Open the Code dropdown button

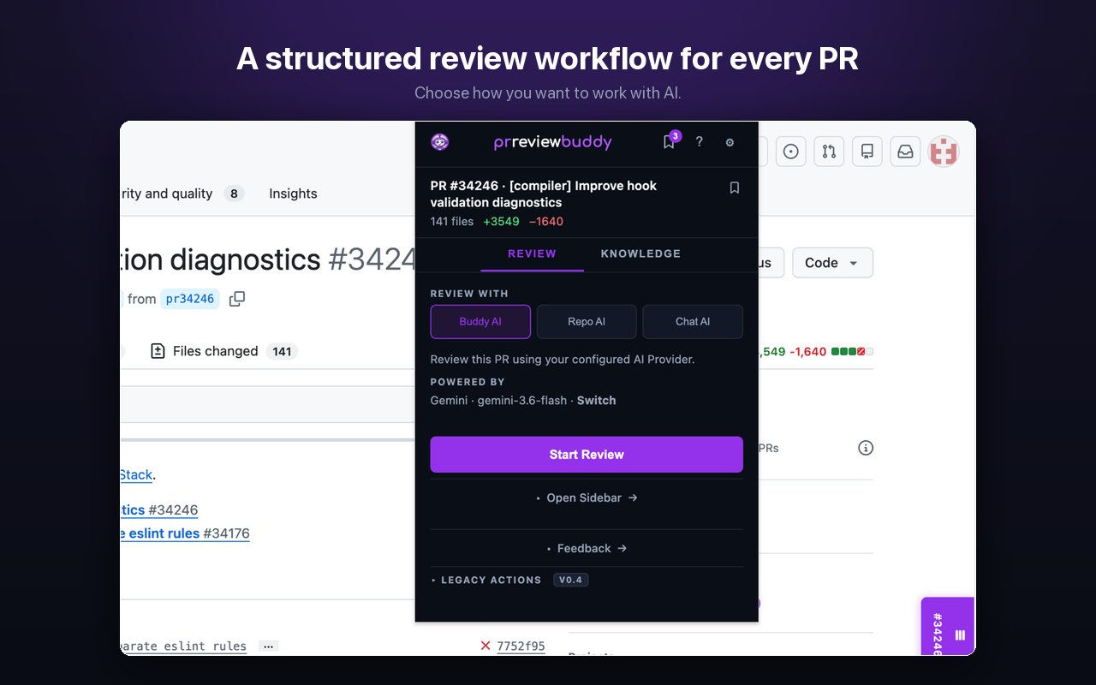coord(832,263)
